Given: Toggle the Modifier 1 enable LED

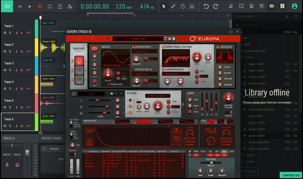Looking at the screenshot, I should click(x=133, y=47).
